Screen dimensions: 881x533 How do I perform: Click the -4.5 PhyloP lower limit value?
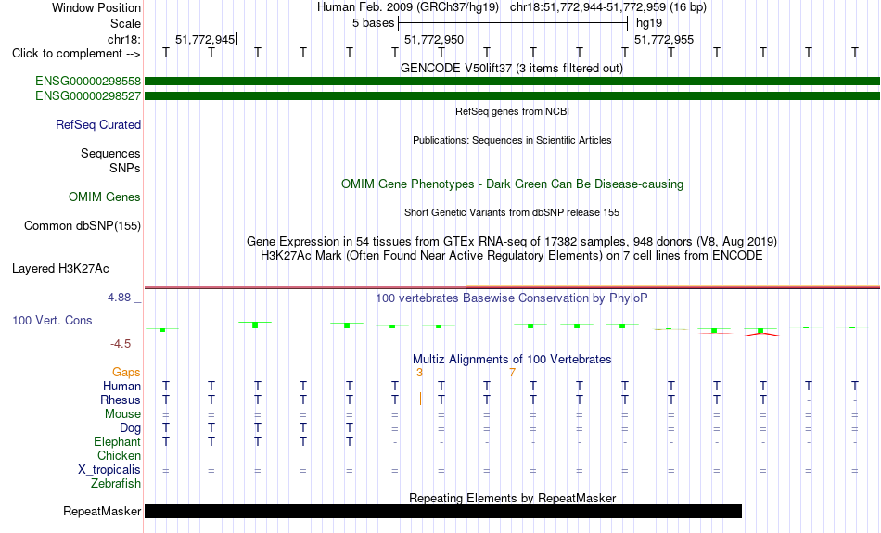(121, 344)
